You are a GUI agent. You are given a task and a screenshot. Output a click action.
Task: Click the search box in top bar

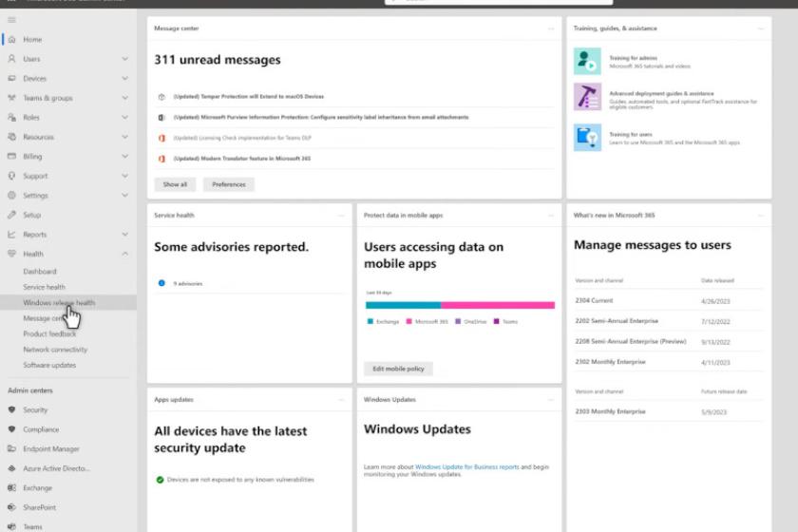[499, 2]
